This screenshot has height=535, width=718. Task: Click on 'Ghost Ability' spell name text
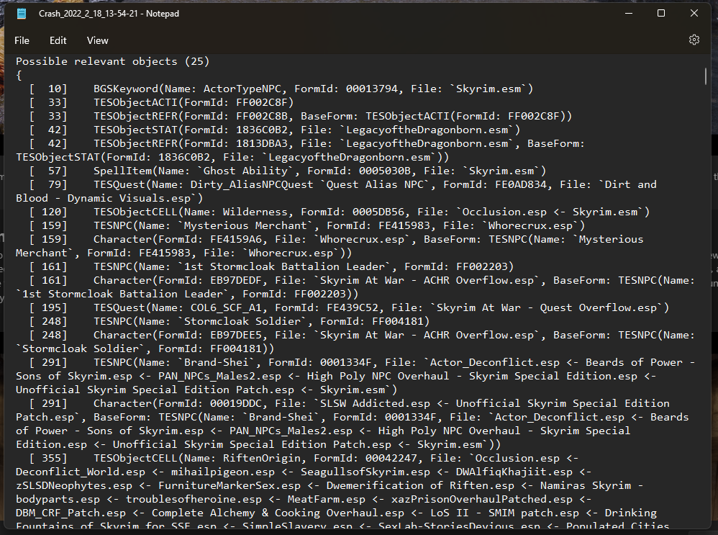click(245, 171)
